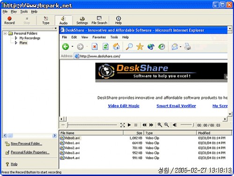The width and height of the screenshot is (234, 176).
Task: Click the IE Media globe icon
Action: [151, 47]
